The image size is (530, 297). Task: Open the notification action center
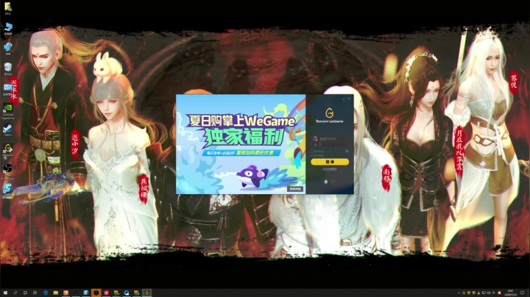point(523,293)
